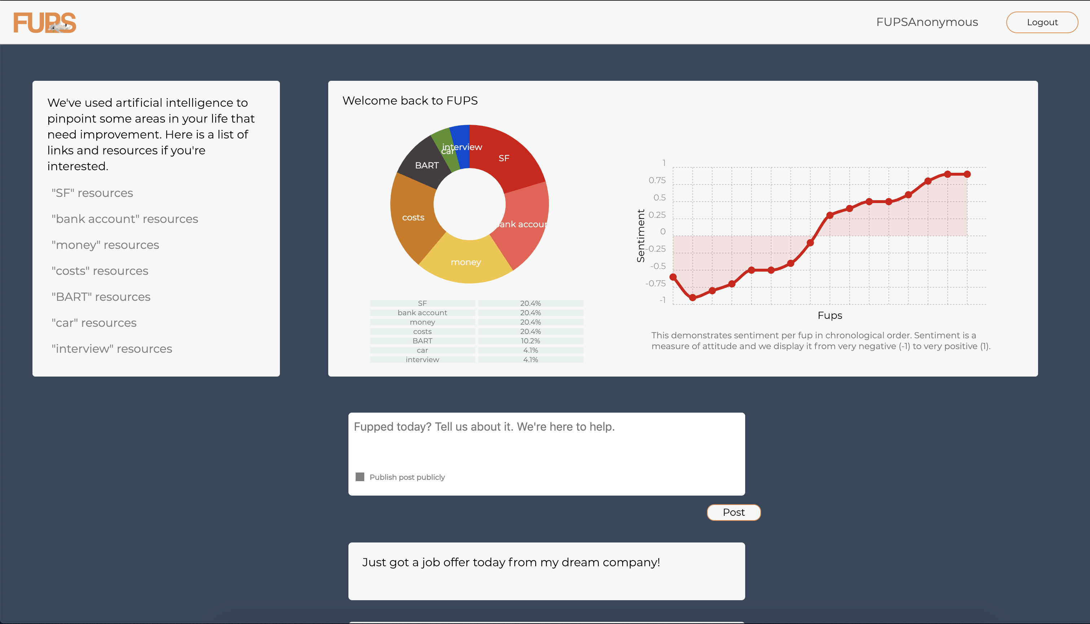Open the "money" resources link

point(105,245)
